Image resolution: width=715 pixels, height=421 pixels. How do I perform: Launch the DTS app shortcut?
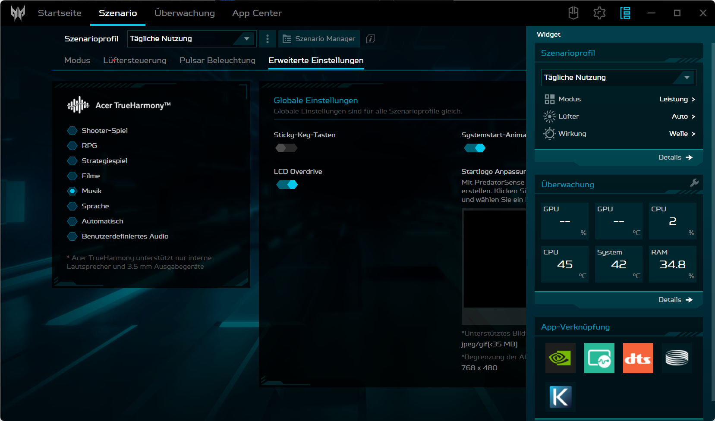tap(638, 358)
